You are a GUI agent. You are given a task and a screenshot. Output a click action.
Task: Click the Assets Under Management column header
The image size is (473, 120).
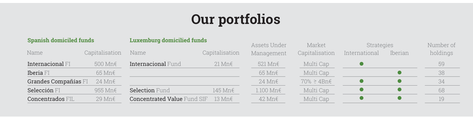269,49
